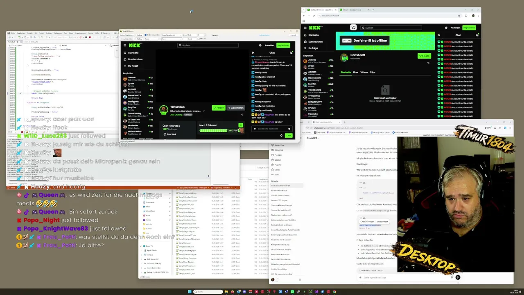Viewport: 524px width, 295px height.
Task: Select Startseite tab on Dorfsheriff channel
Action: (346, 72)
